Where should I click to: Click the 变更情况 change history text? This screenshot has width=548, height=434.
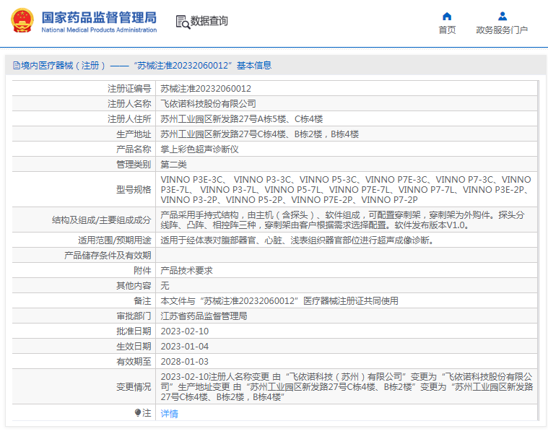[347, 387]
